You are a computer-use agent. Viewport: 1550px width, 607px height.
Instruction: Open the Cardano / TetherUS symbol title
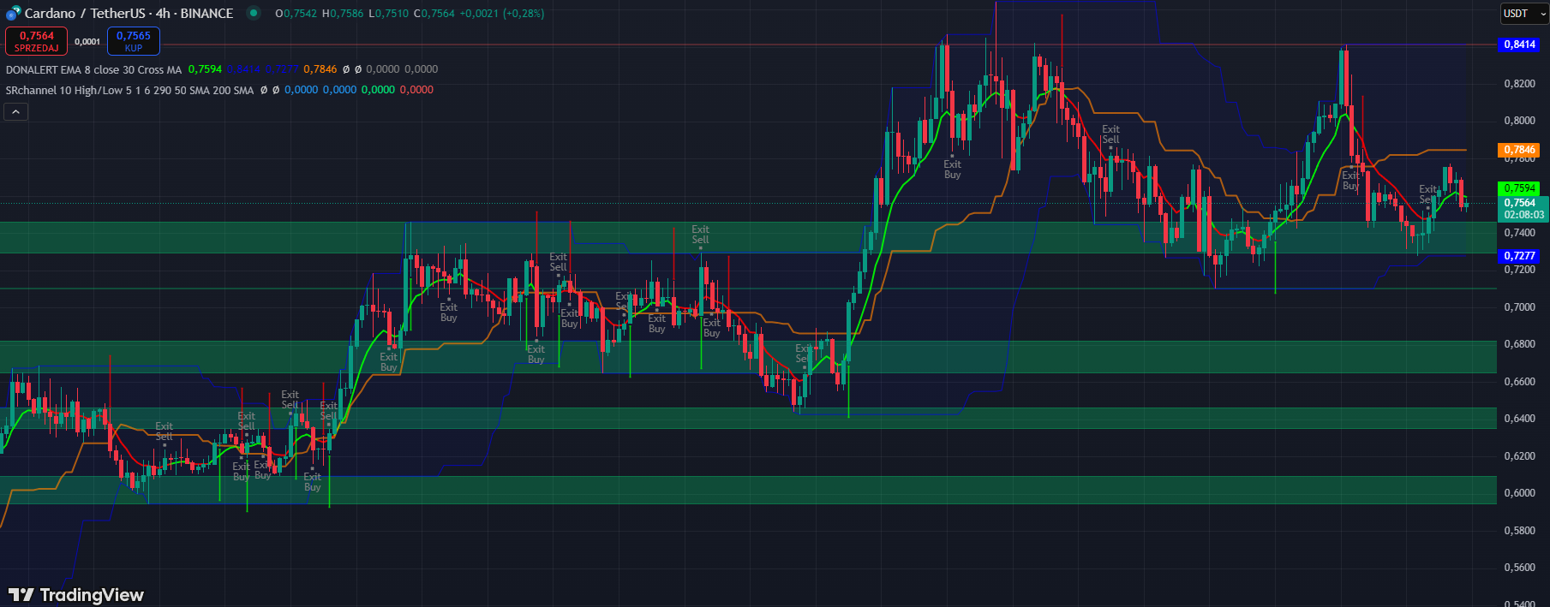point(129,14)
